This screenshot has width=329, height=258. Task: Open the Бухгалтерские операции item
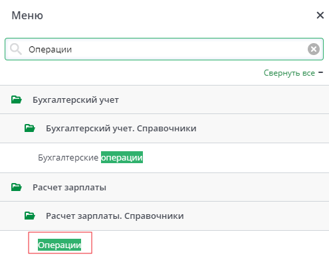point(90,158)
